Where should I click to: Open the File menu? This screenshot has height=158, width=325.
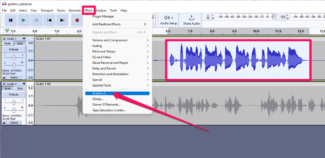4,10
